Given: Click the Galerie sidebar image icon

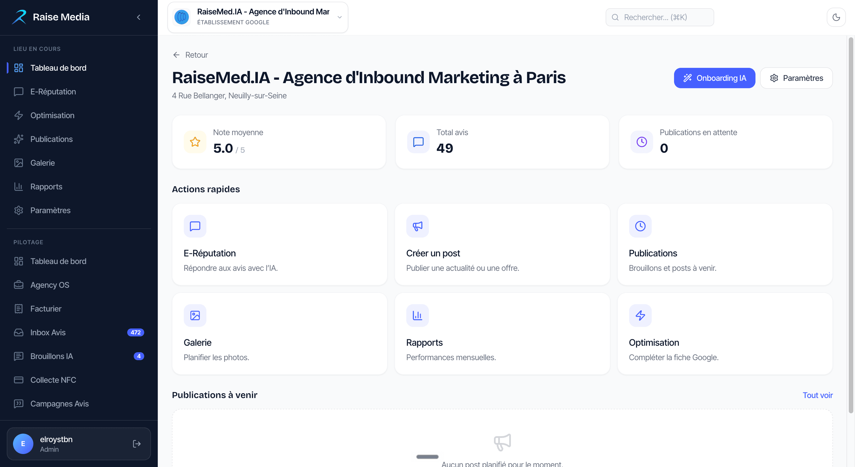Looking at the screenshot, I should coord(19,163).
